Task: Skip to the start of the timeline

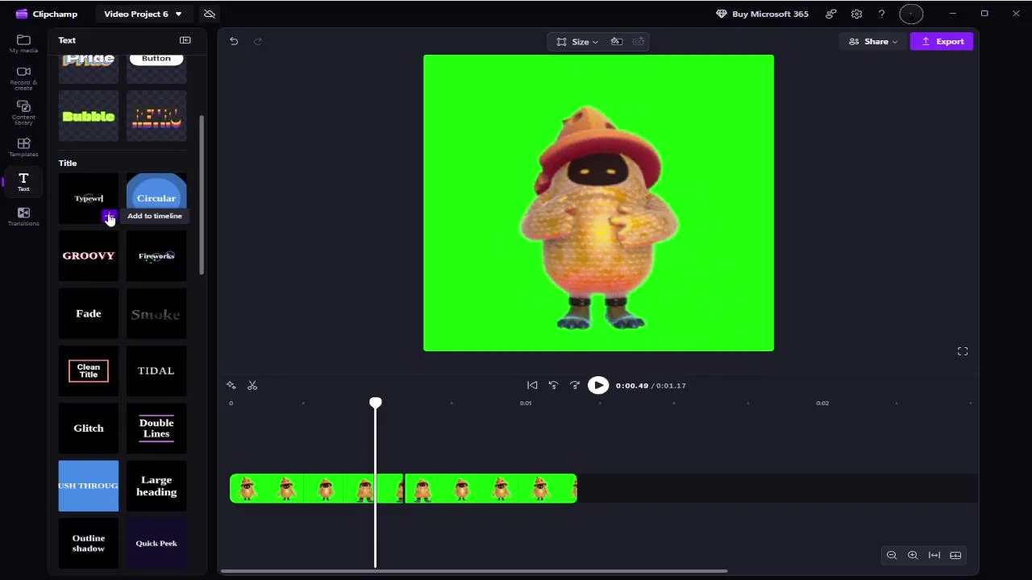Action: pos(532,386)
